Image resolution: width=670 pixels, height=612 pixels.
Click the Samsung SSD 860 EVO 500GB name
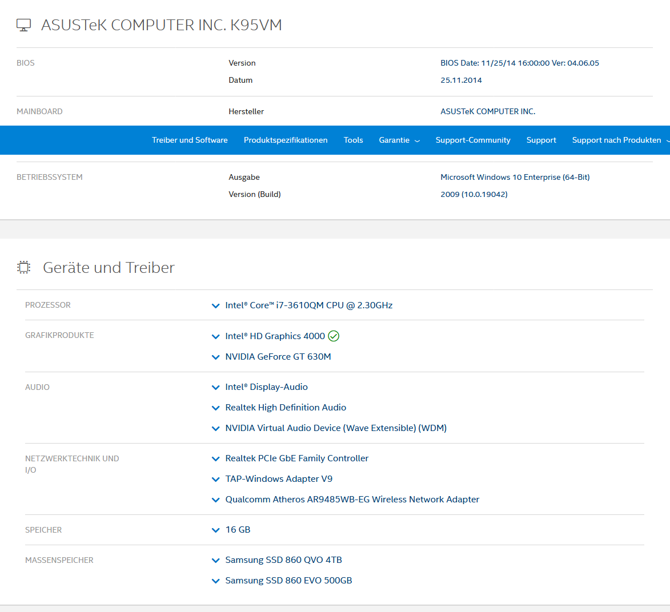pyautogui.click(x=288, y=581)
